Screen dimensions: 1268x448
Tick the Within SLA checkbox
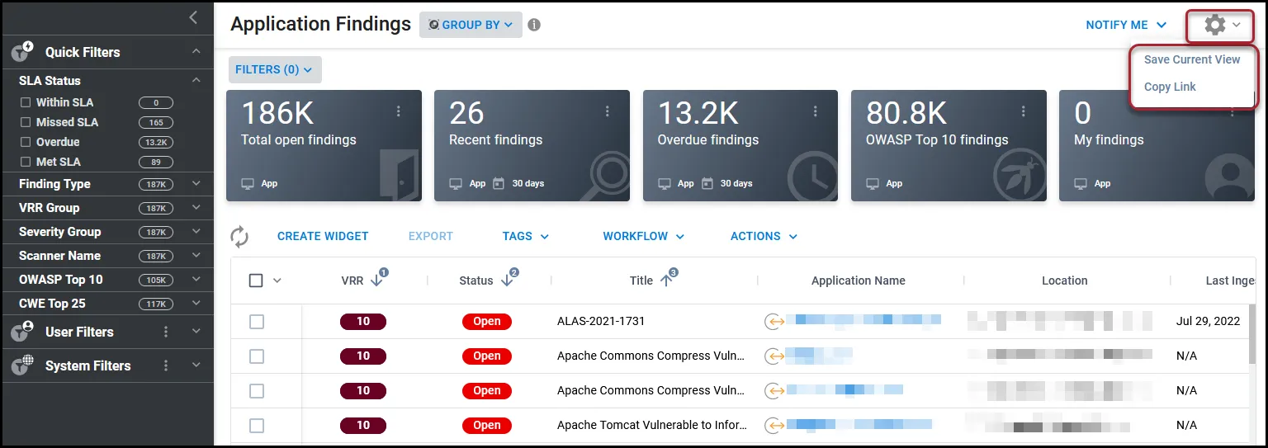pyautogui.click(x=26, y=102)
